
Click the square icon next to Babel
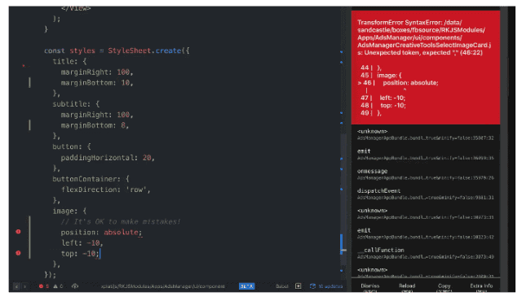(299, 286)
